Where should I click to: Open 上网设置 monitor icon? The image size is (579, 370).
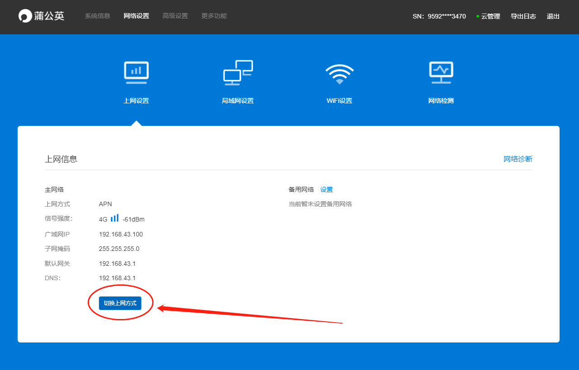pyautogui.click(x=136, y=73)
